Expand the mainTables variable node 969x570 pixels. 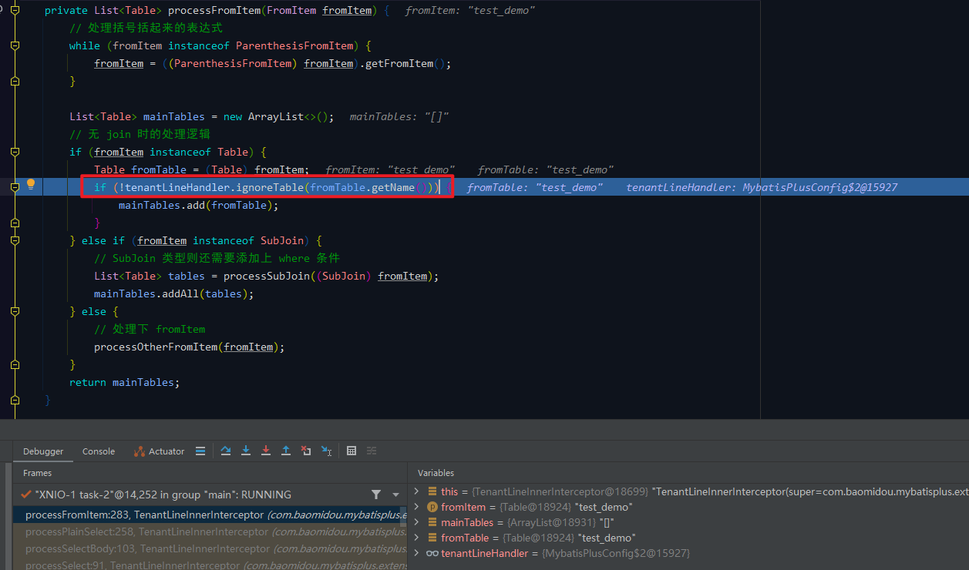coord(417,522)
